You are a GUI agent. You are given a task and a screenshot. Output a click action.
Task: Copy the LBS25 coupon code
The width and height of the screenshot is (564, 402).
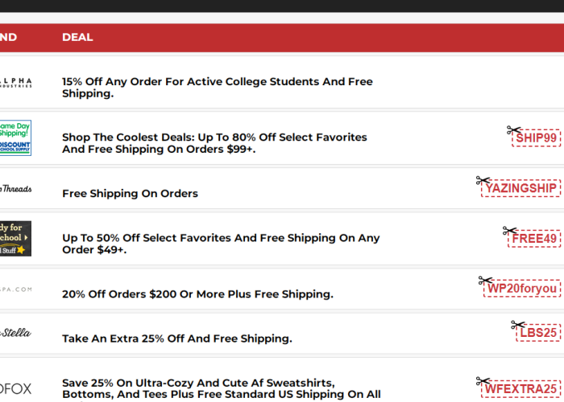(x=538, y=332)
